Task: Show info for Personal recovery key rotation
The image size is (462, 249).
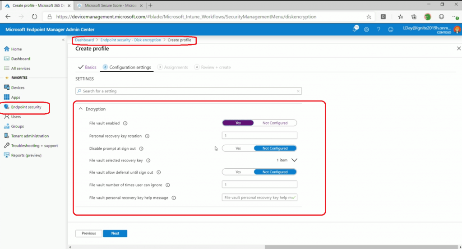Action: (x=148, y=136)
